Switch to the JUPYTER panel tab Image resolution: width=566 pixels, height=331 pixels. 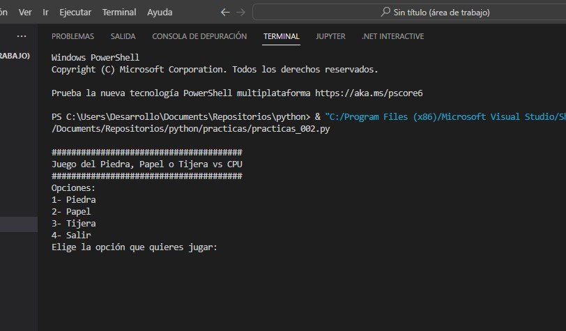click(x=330, y=36)
